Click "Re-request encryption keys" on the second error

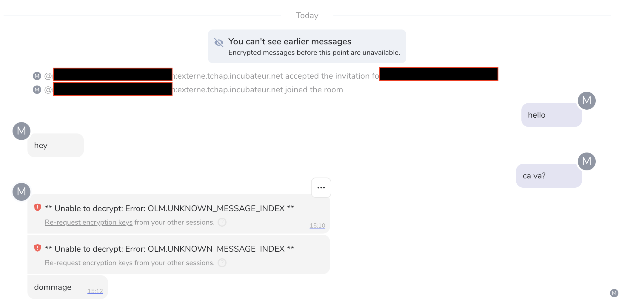click(88, 263)
